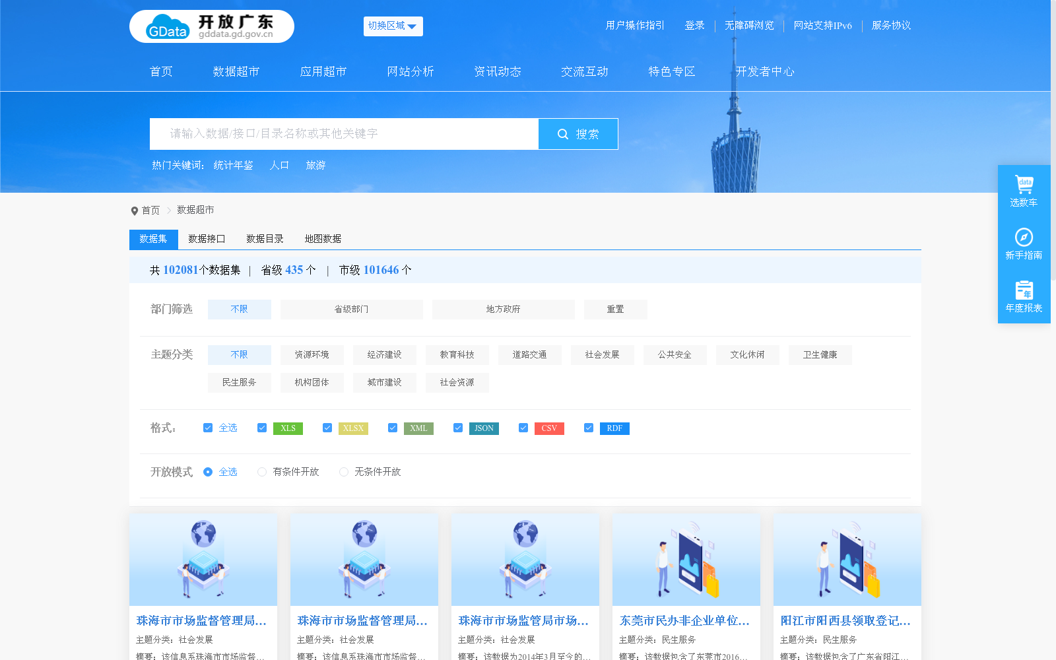Click the 重置 reset filter button
The height and width of the screenshot is (660, 1056).
click(615, 309)
